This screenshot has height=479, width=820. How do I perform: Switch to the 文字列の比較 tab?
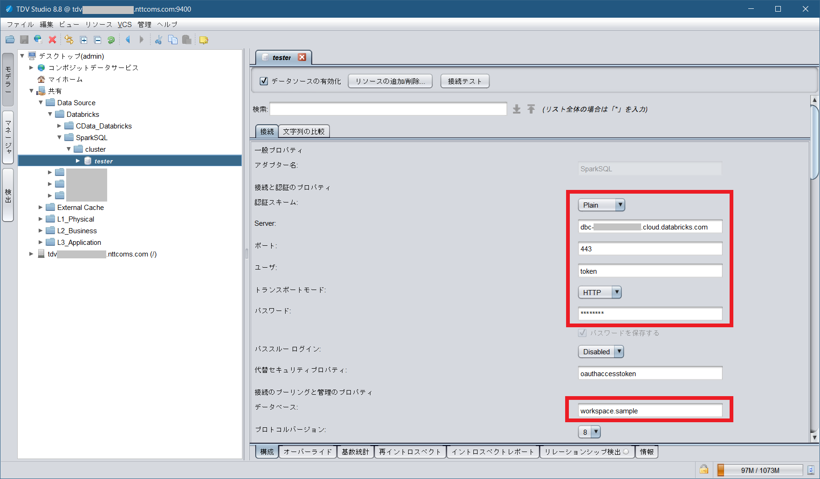(304, 131)
